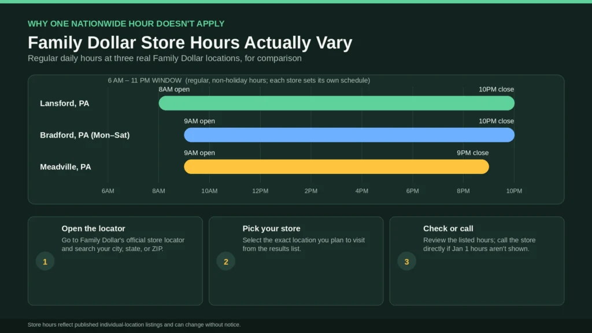592x333 pixels.
Task: Click the 10PM axis tick label
Action: [x=514, y=191]
